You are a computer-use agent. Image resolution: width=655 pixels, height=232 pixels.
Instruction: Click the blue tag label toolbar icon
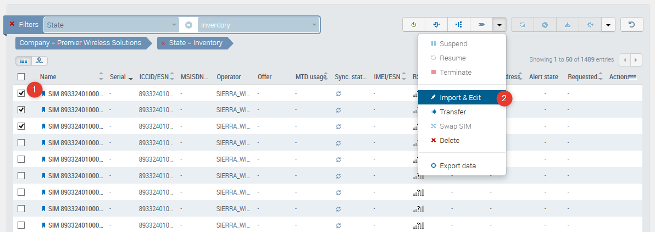481,25
